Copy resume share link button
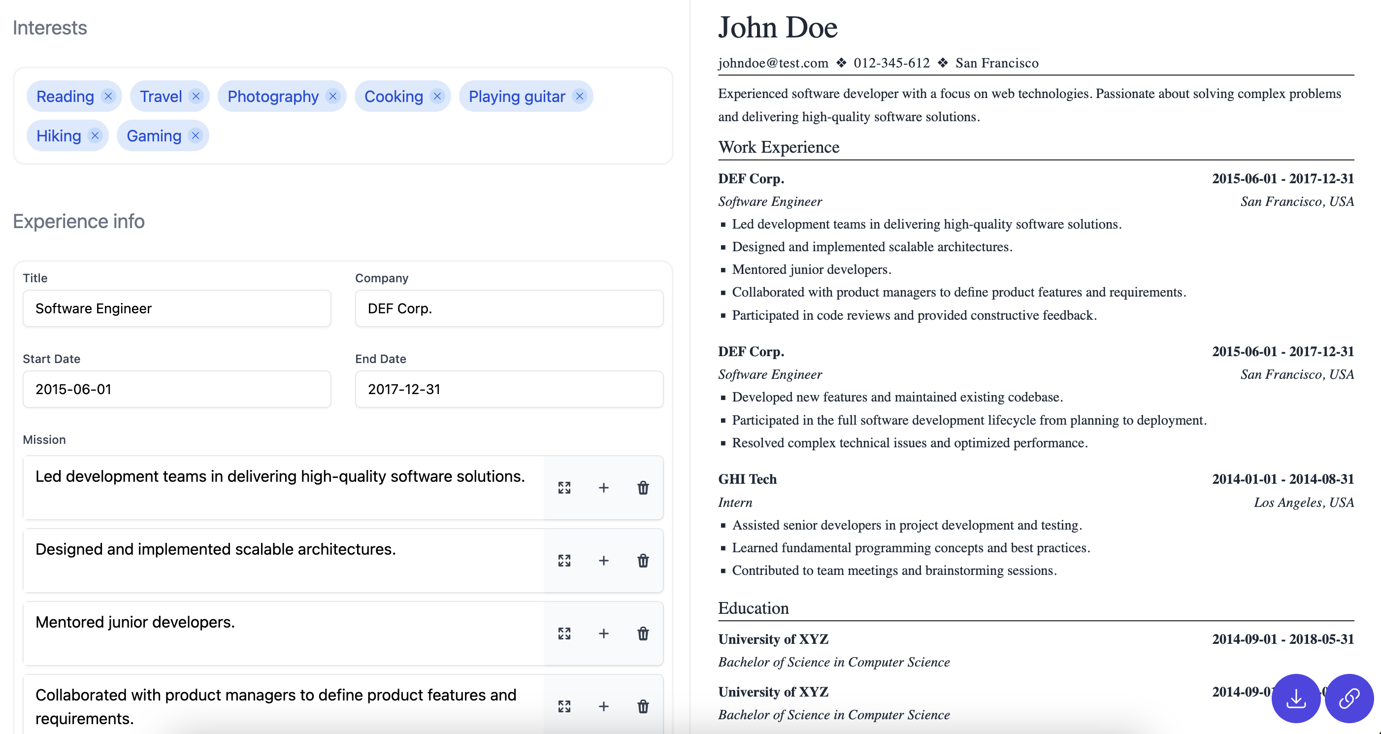The image size is (1381, 734). click(x=1349, y=698)
